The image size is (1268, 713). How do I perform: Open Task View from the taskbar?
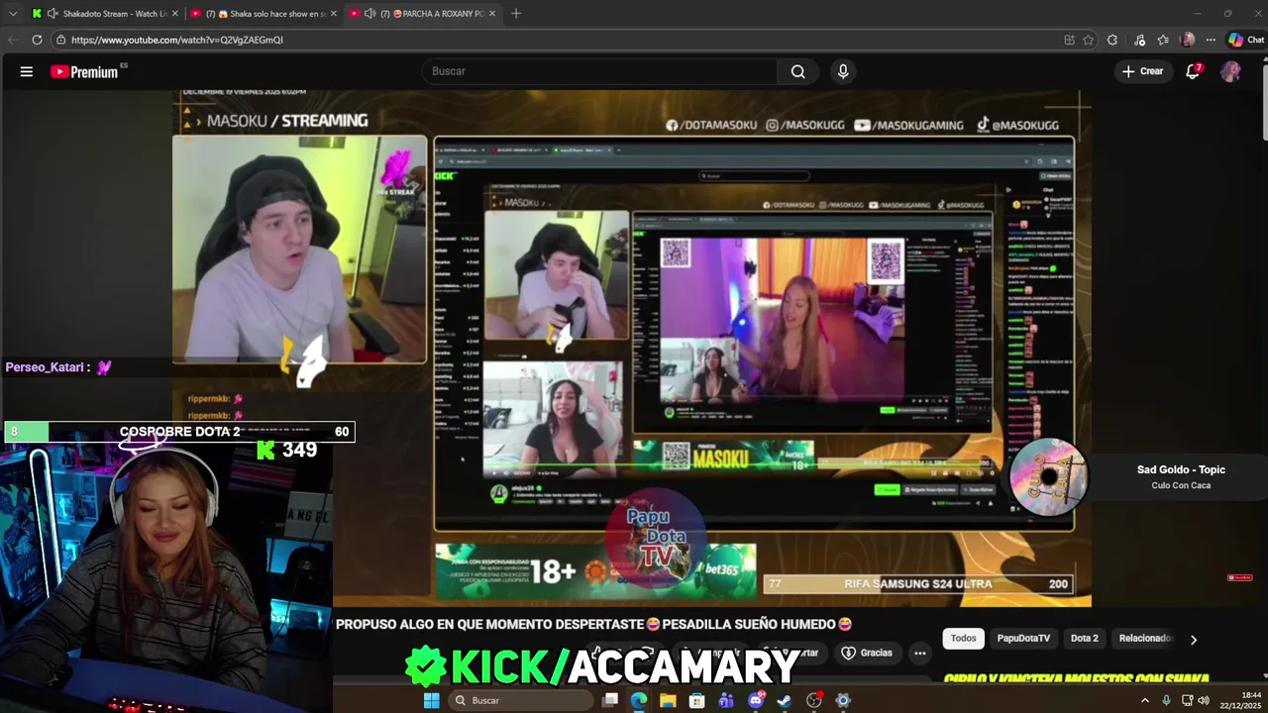coord(610,700)
